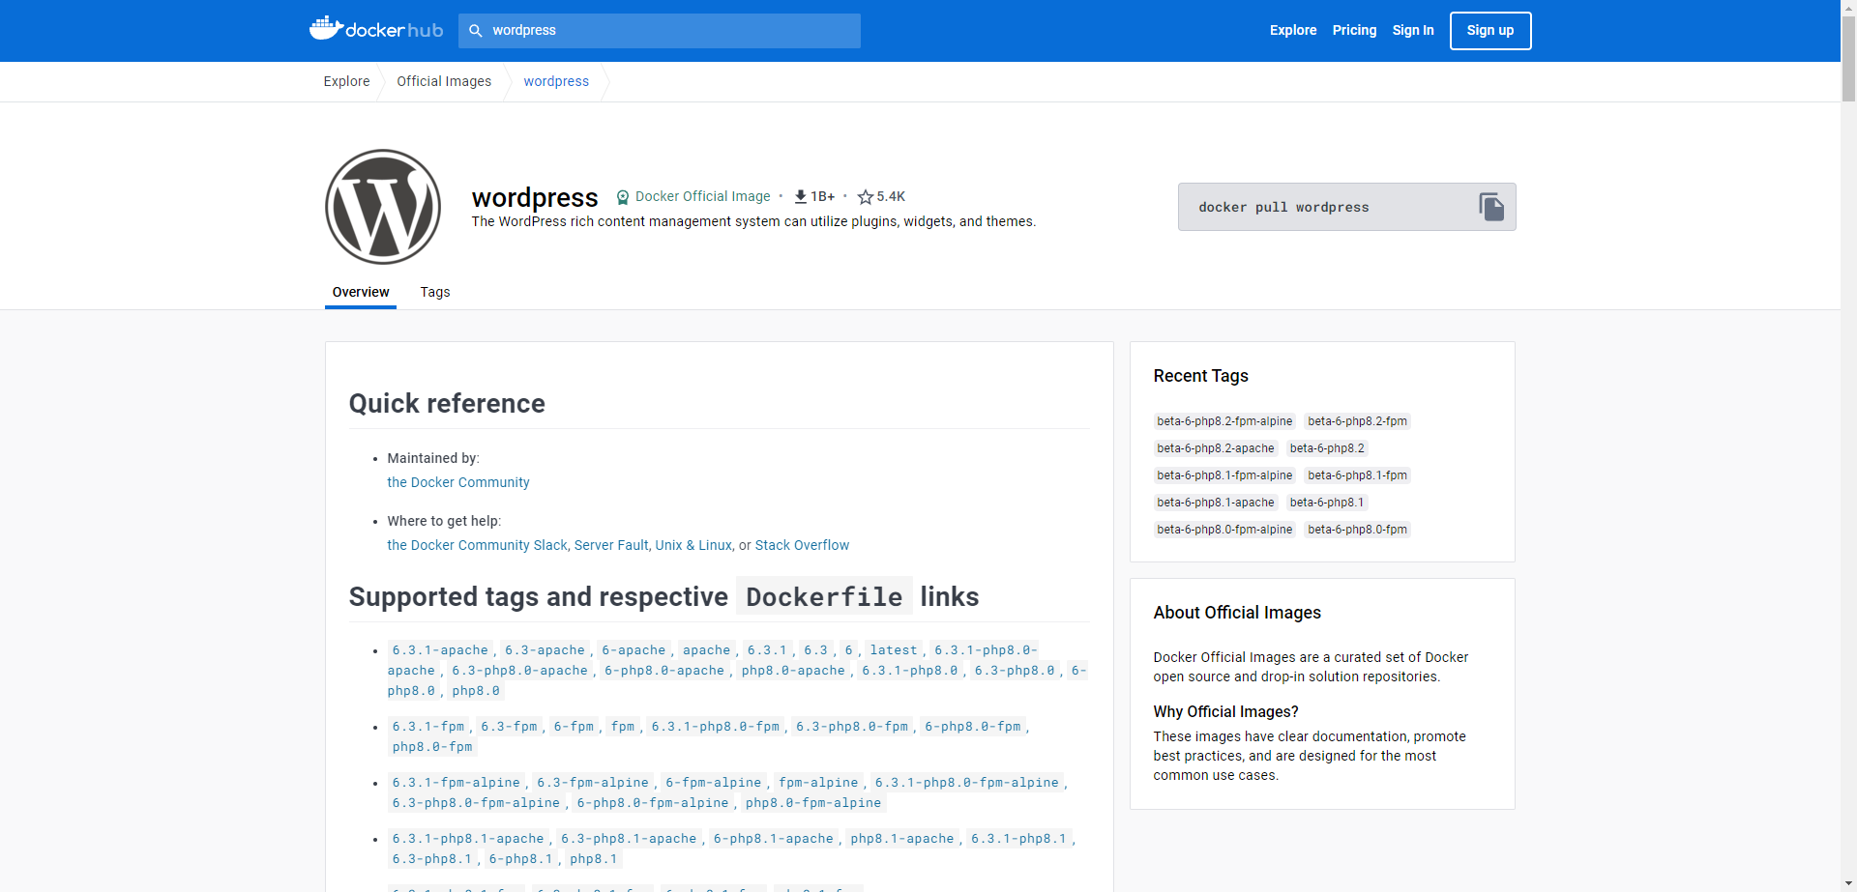
Task: Switch to the Overview tab
Action: (x=361, y=292)
